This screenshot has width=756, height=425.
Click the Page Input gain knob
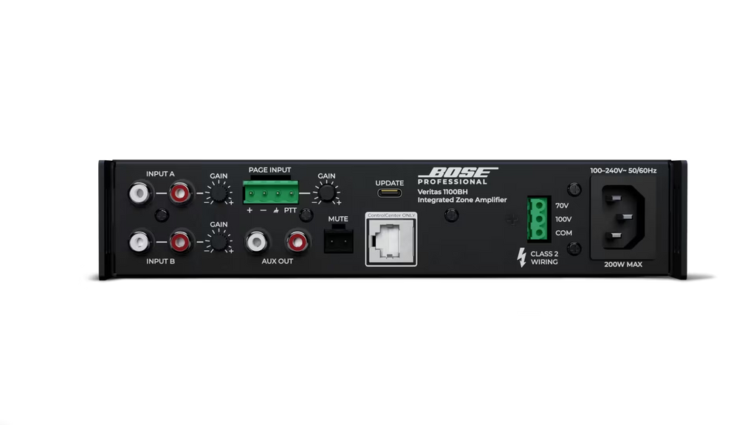click(x=326, y=194)
